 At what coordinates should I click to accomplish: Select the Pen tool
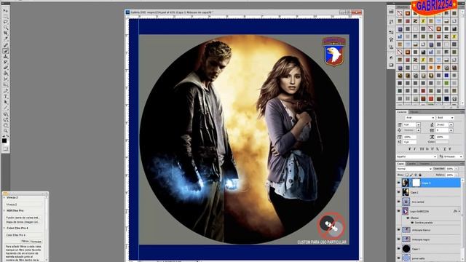[x=5, y=91]
